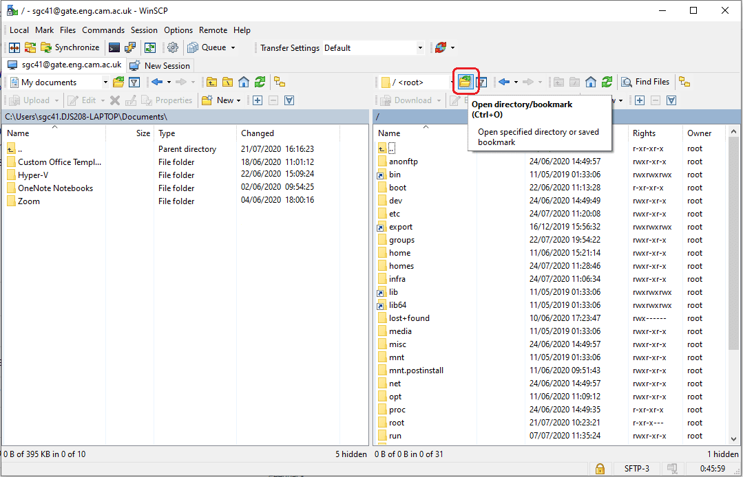Select the Hyper-V folder in local panel
The image size is (743, 477).
pos(33,175)
